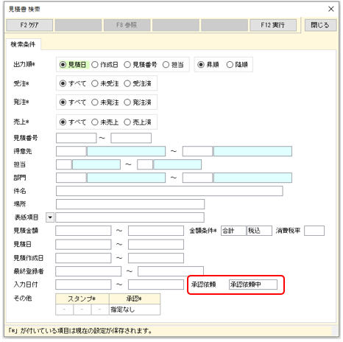The image size is (343, 342).
Task: Run the search with F12 実行
Action: (x=273, y=25)
